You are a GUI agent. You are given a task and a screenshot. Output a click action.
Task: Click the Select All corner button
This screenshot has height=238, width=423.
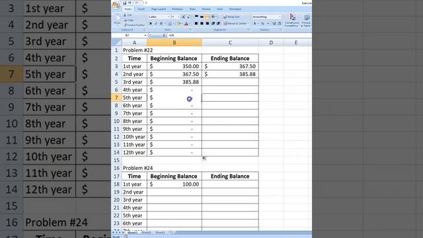coord(116,42)
